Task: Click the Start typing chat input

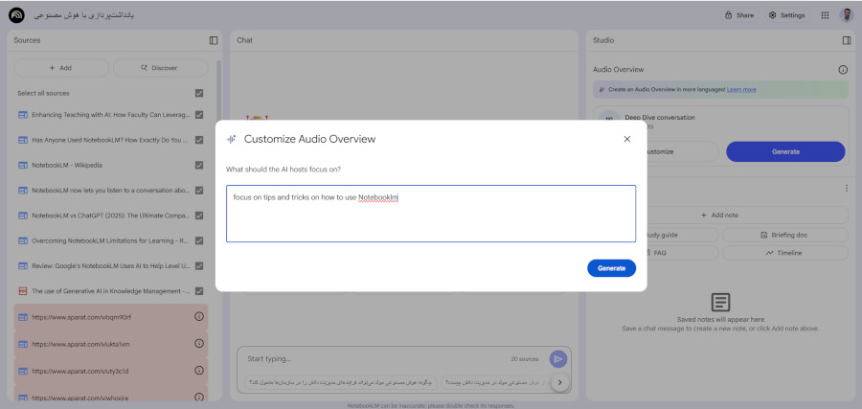Action: (x=374, y=359)
